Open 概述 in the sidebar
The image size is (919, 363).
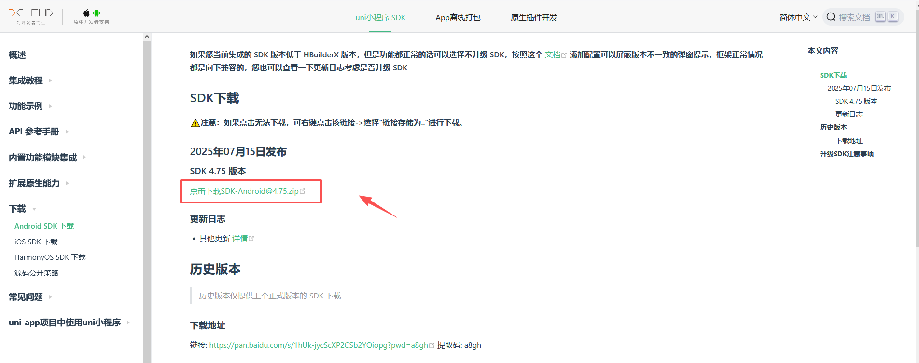click(x=17, y=55)
